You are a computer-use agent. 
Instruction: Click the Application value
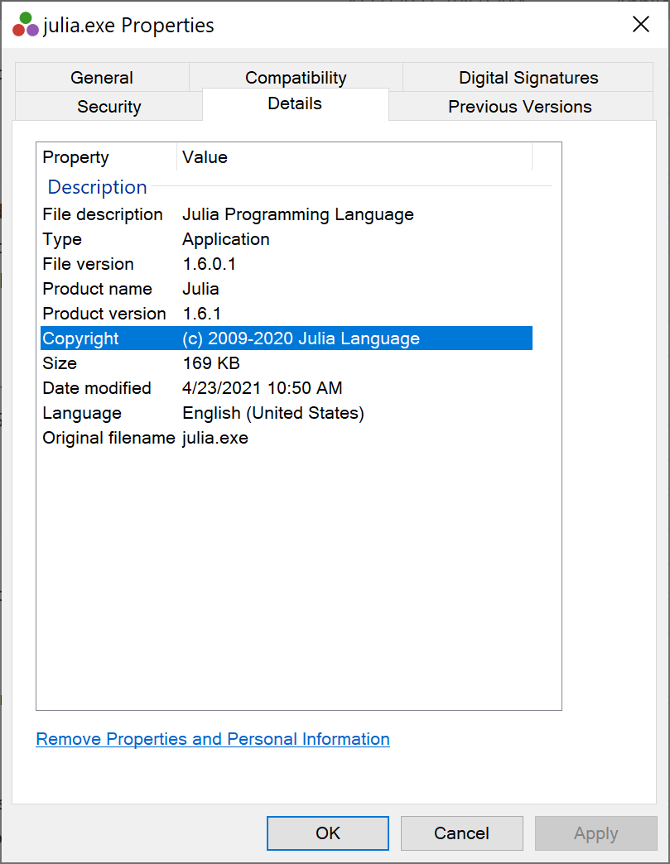tap(226, 239)
